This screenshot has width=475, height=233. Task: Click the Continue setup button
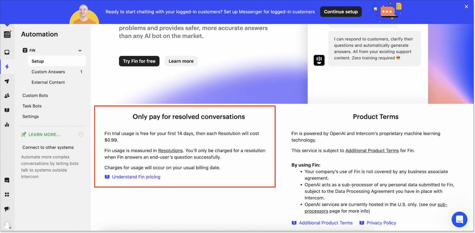pos(341,11)
